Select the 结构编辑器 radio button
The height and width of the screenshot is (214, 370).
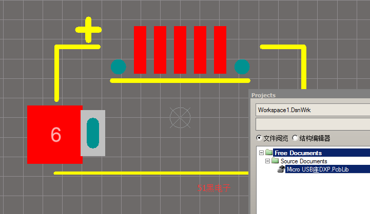click(x=295, y=138)
